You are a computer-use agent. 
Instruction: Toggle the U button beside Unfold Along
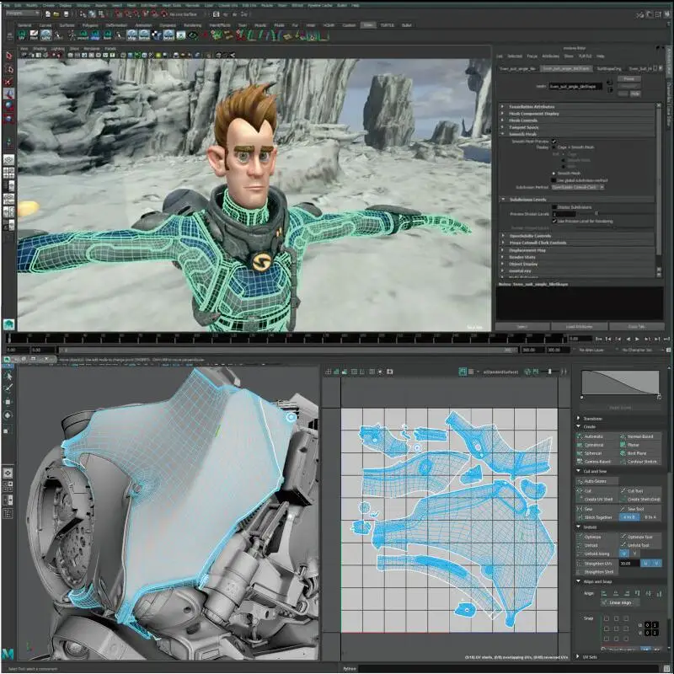[x=623, y=554]
